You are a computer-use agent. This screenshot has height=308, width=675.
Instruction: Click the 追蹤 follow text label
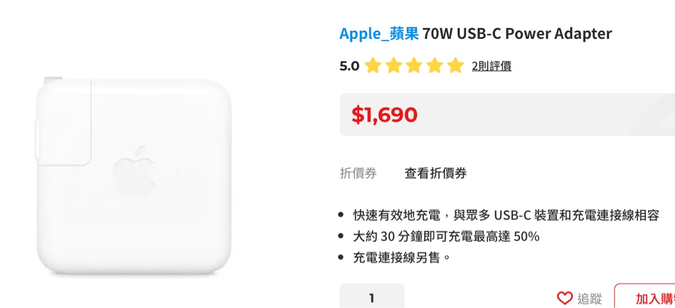tap(590, 299)
